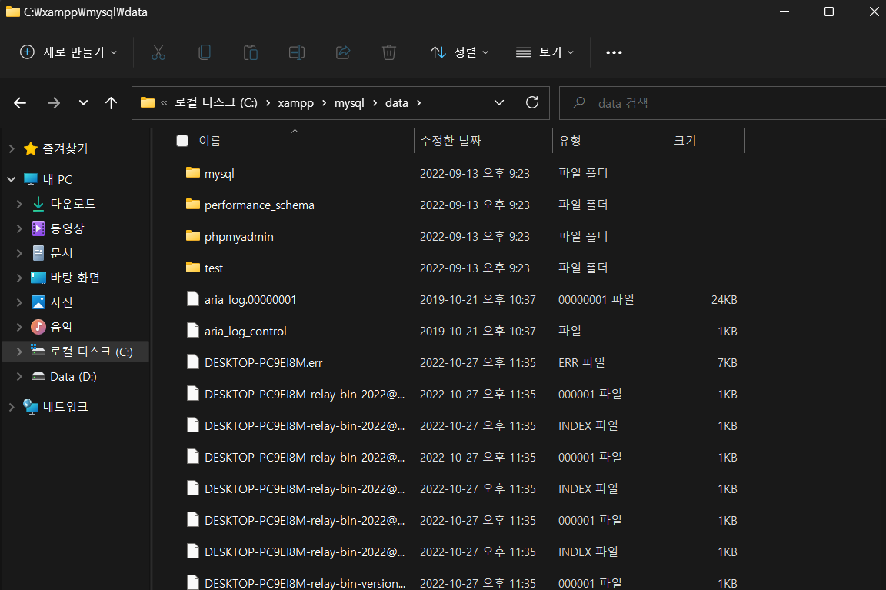The width and height of the screenshot is (886, 590).
Task: Click the Copy icon in toolbar
Action: coord(205,52)
